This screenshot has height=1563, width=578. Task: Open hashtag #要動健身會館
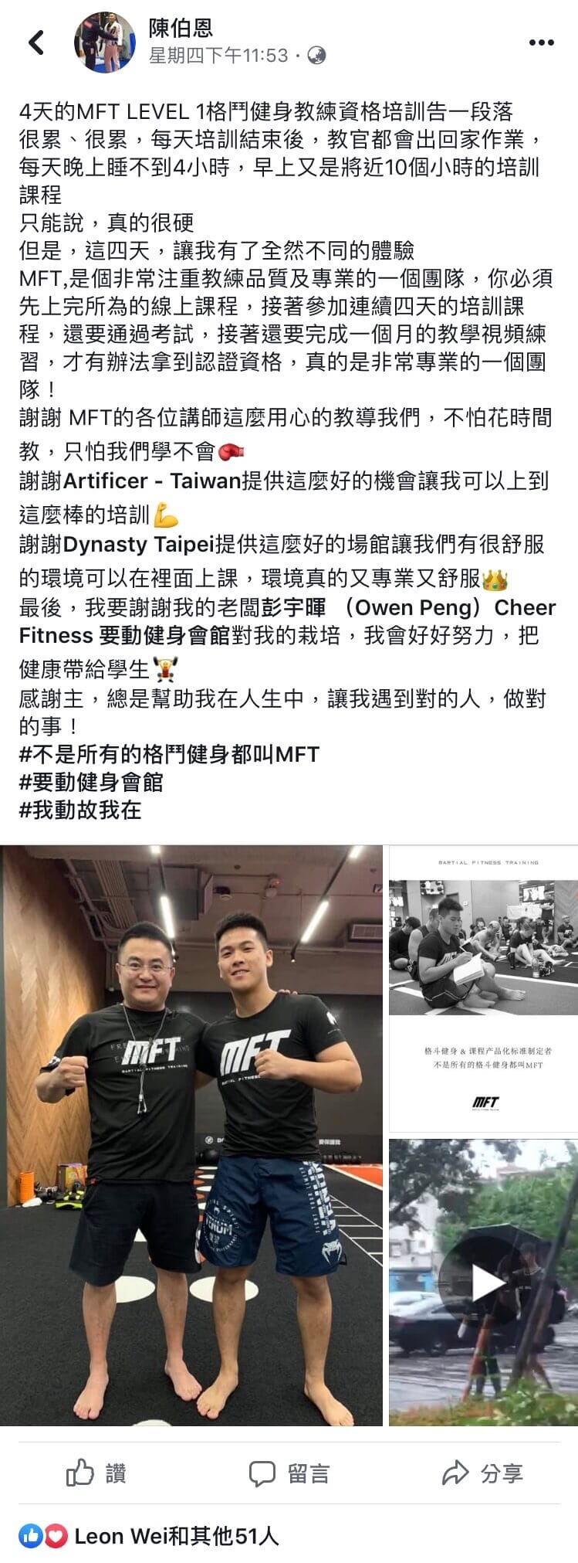pos(91,782)
